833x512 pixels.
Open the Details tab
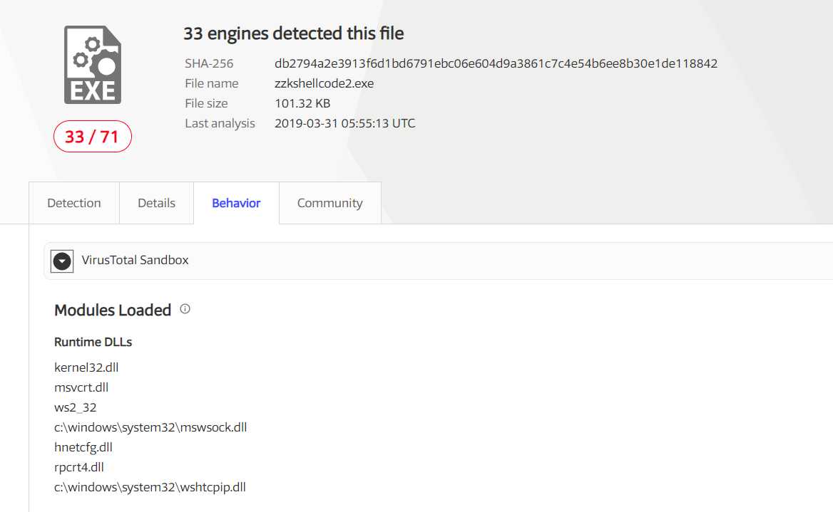tap(156, 203)
